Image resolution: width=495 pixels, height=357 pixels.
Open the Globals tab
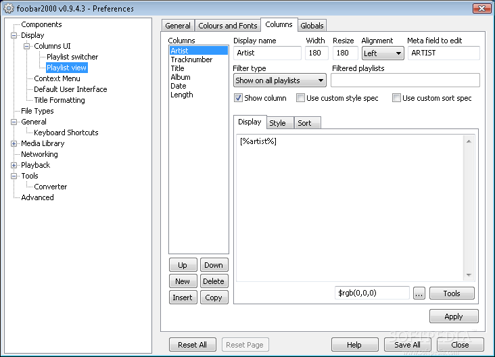pos(312,26)
